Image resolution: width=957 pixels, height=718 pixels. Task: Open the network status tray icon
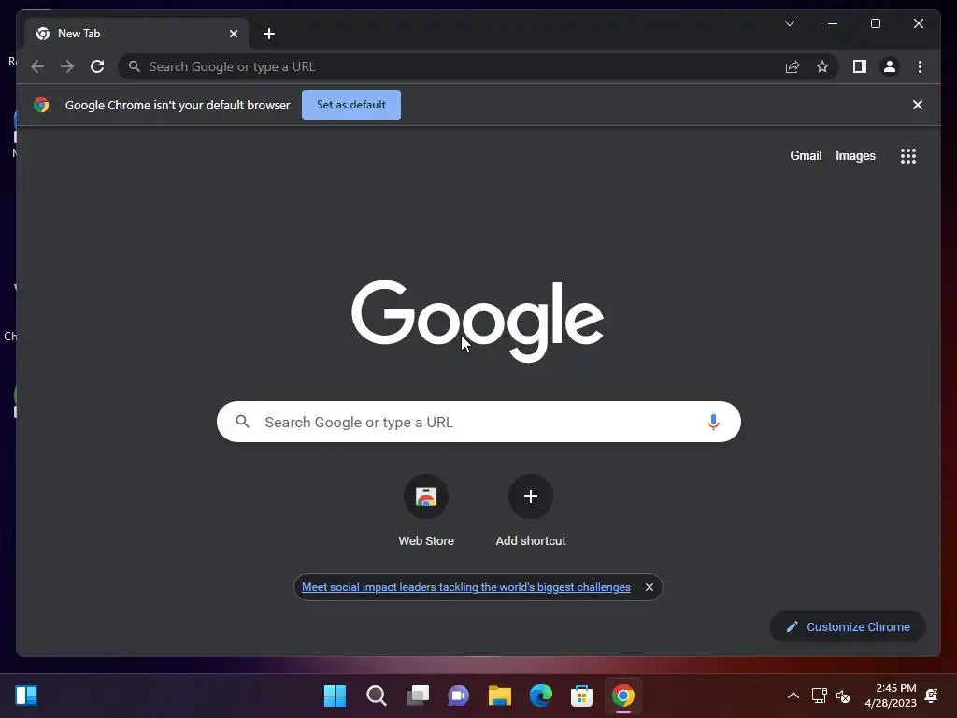click(x=819, y=696)
